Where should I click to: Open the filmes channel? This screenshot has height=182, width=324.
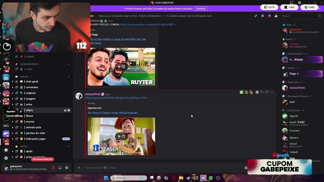pos(43,116)
